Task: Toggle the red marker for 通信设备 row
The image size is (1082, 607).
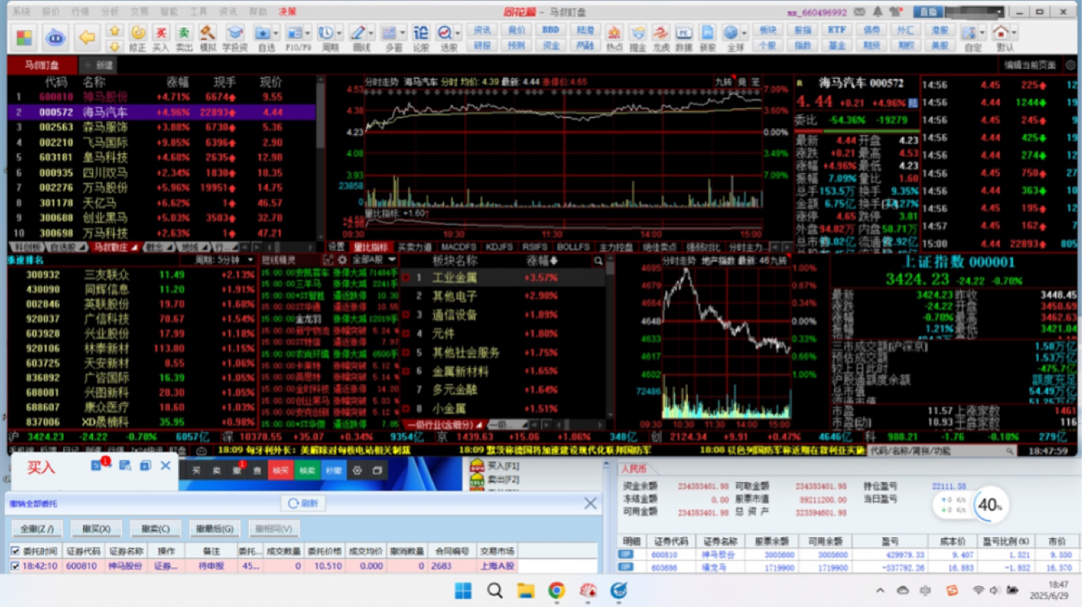Action: (x=406, y=315)
